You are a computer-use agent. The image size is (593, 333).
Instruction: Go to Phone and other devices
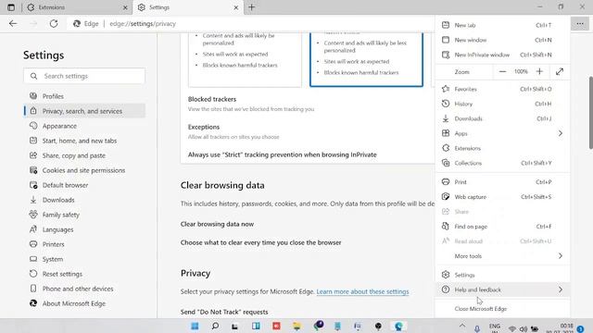(78, 289)
